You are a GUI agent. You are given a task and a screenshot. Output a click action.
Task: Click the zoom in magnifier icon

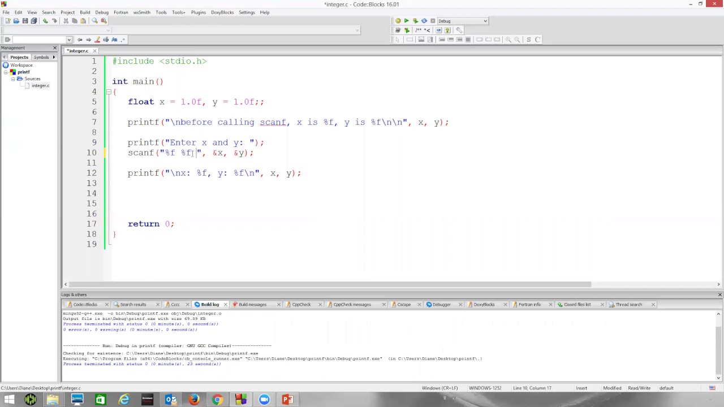pyautogui.click(x=508, y=40)
